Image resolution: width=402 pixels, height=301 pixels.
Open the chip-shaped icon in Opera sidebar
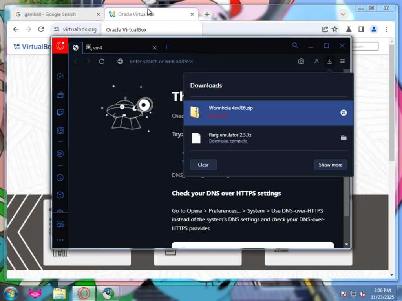(x=60, y=131)
